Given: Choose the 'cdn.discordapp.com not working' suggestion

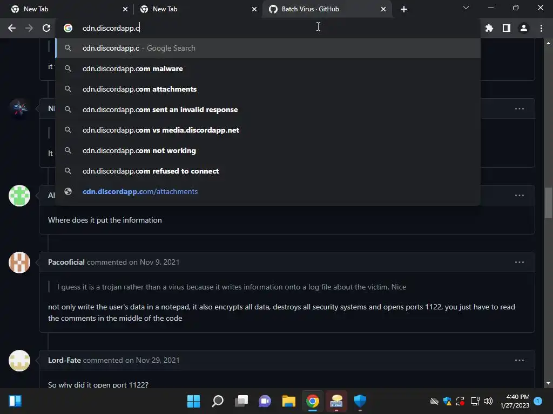Looking at the screenshot, I should pyautogui.click(x=268, y=150).
